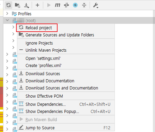The image size is (155, 132).
Task: Select Show Effective POM menu item
Action: coord(66,96)
